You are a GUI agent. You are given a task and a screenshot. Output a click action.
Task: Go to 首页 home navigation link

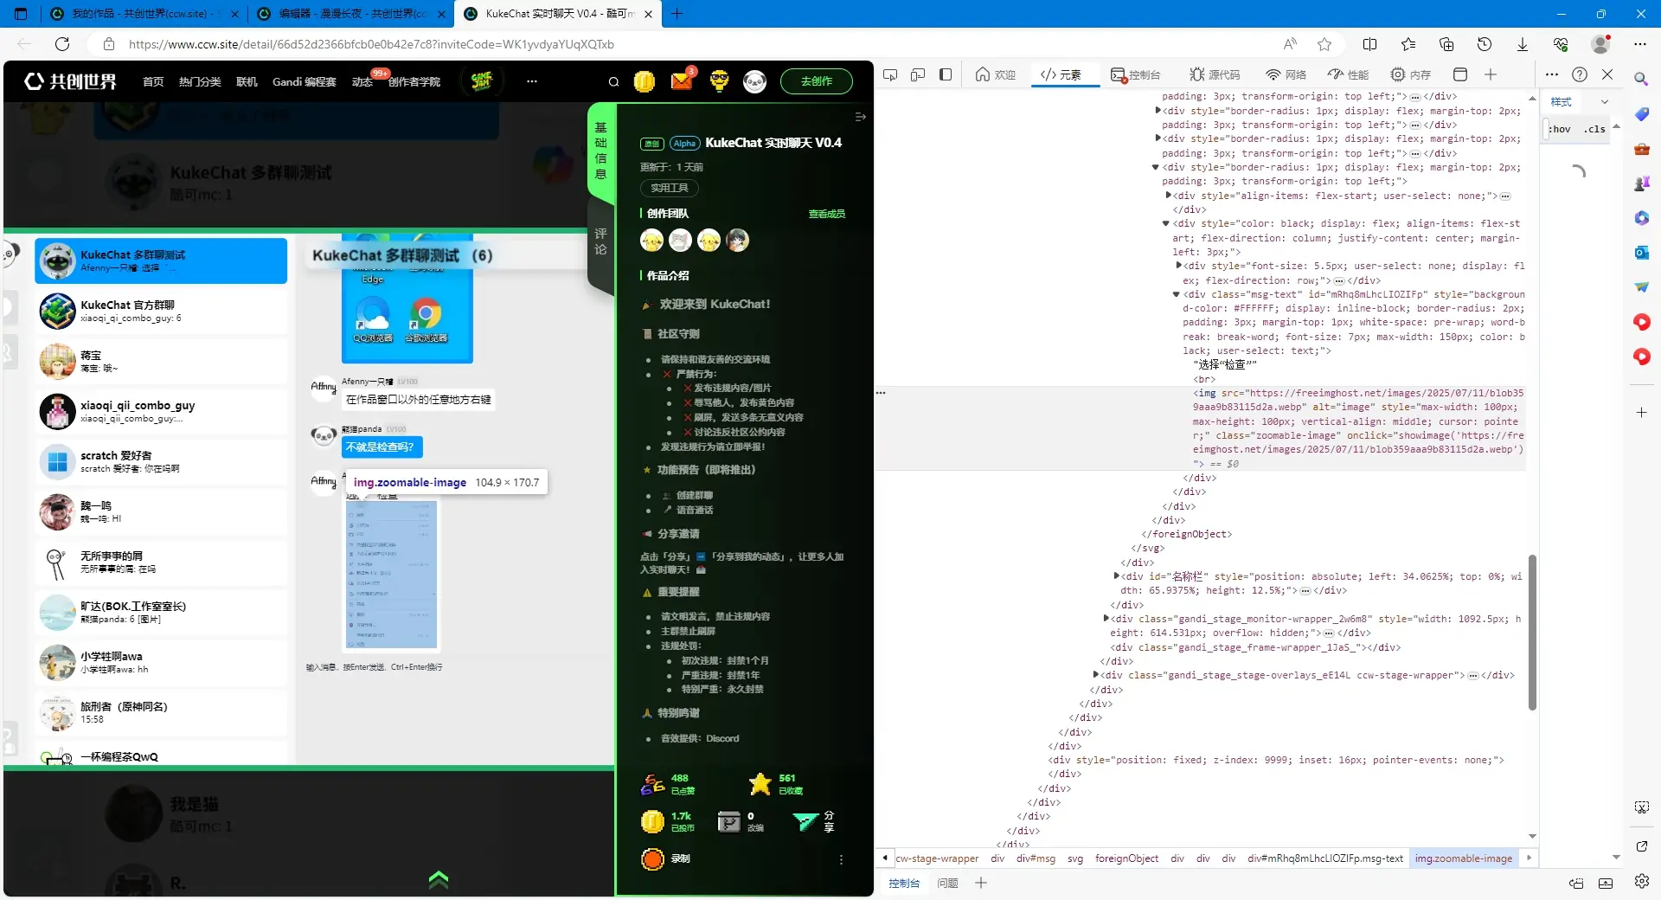[153, 82]
